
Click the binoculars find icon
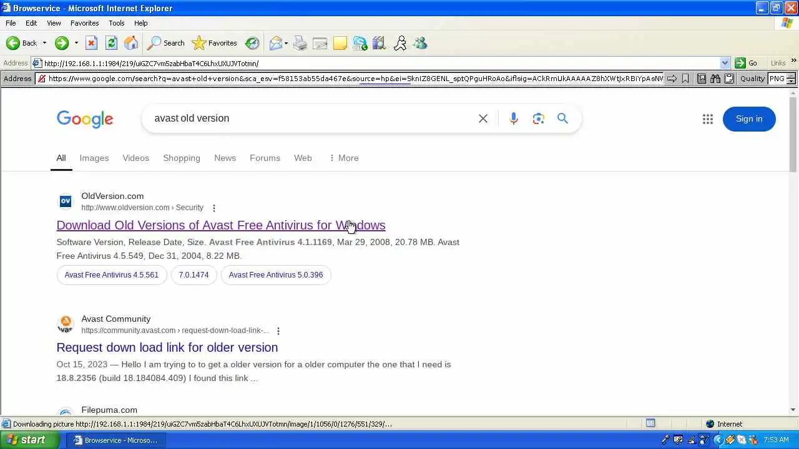pos(715,79)
